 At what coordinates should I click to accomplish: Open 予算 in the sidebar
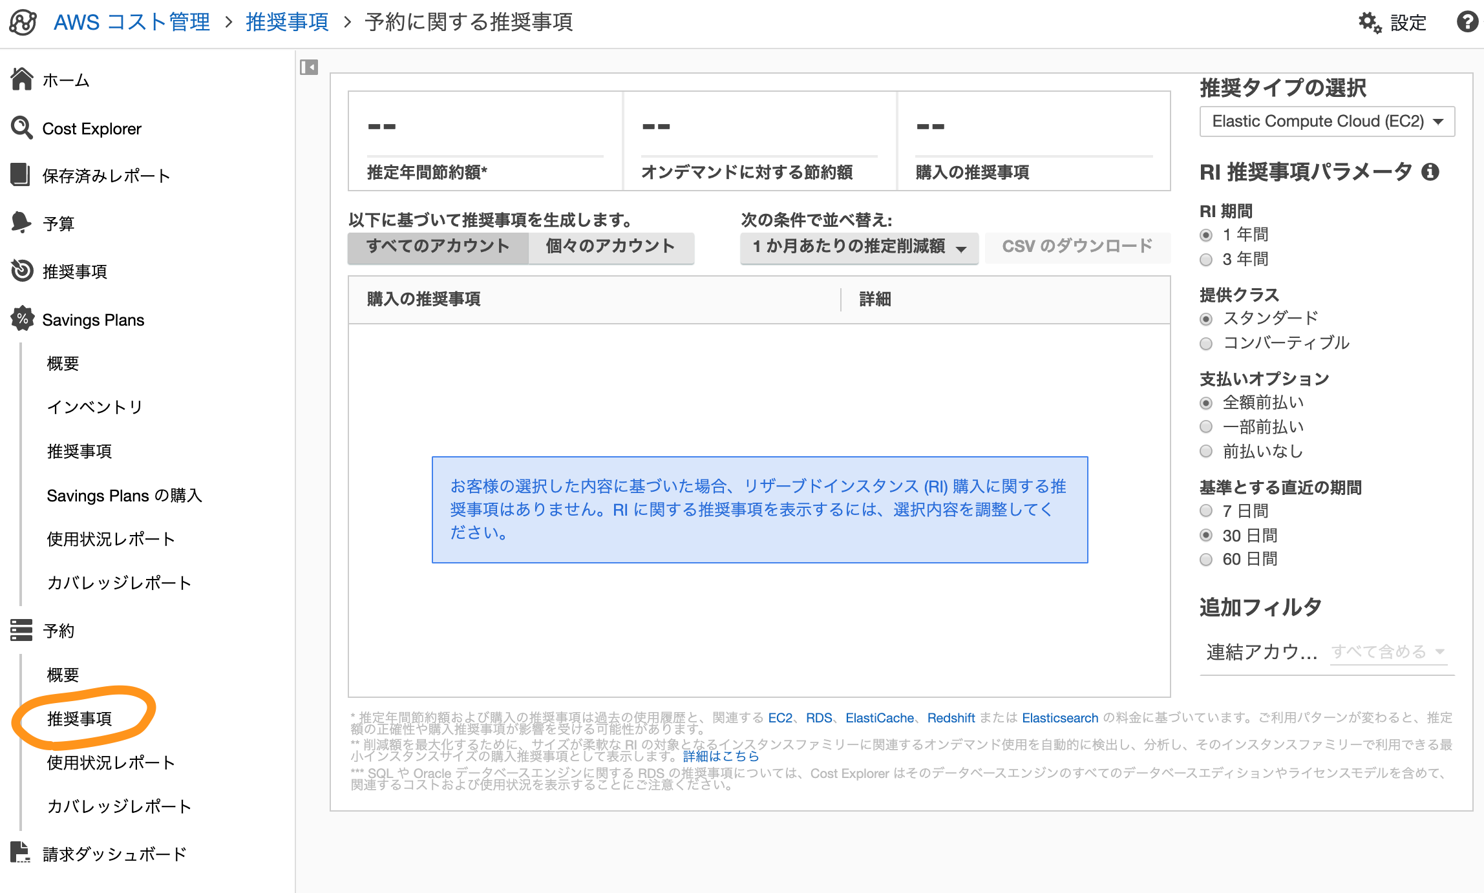coord(59,223)
